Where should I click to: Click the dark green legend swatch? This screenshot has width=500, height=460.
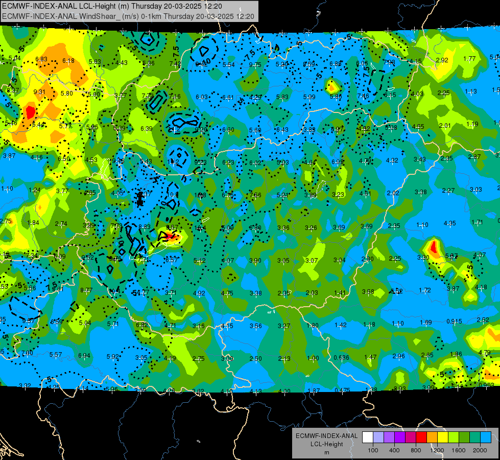(464, 438)
